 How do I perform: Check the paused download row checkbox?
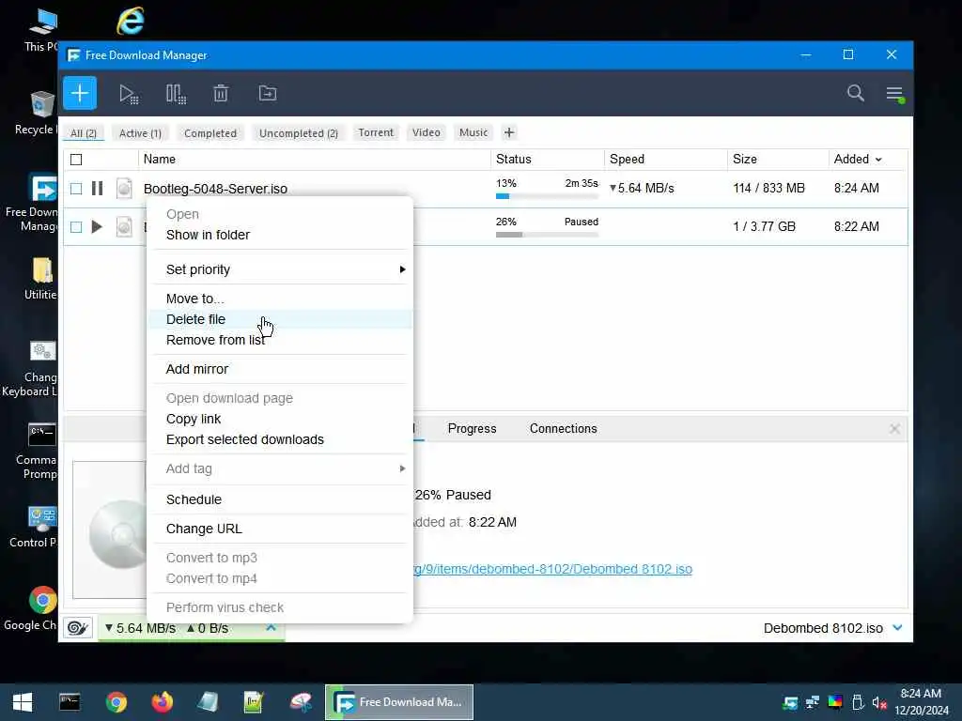(76, 227)
